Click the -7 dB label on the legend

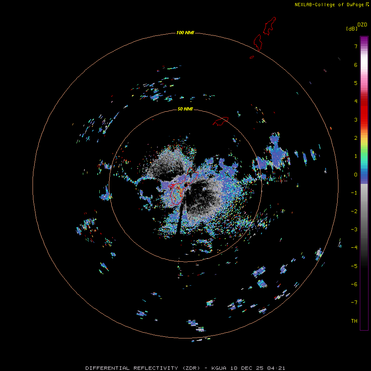tap(354, 303)
